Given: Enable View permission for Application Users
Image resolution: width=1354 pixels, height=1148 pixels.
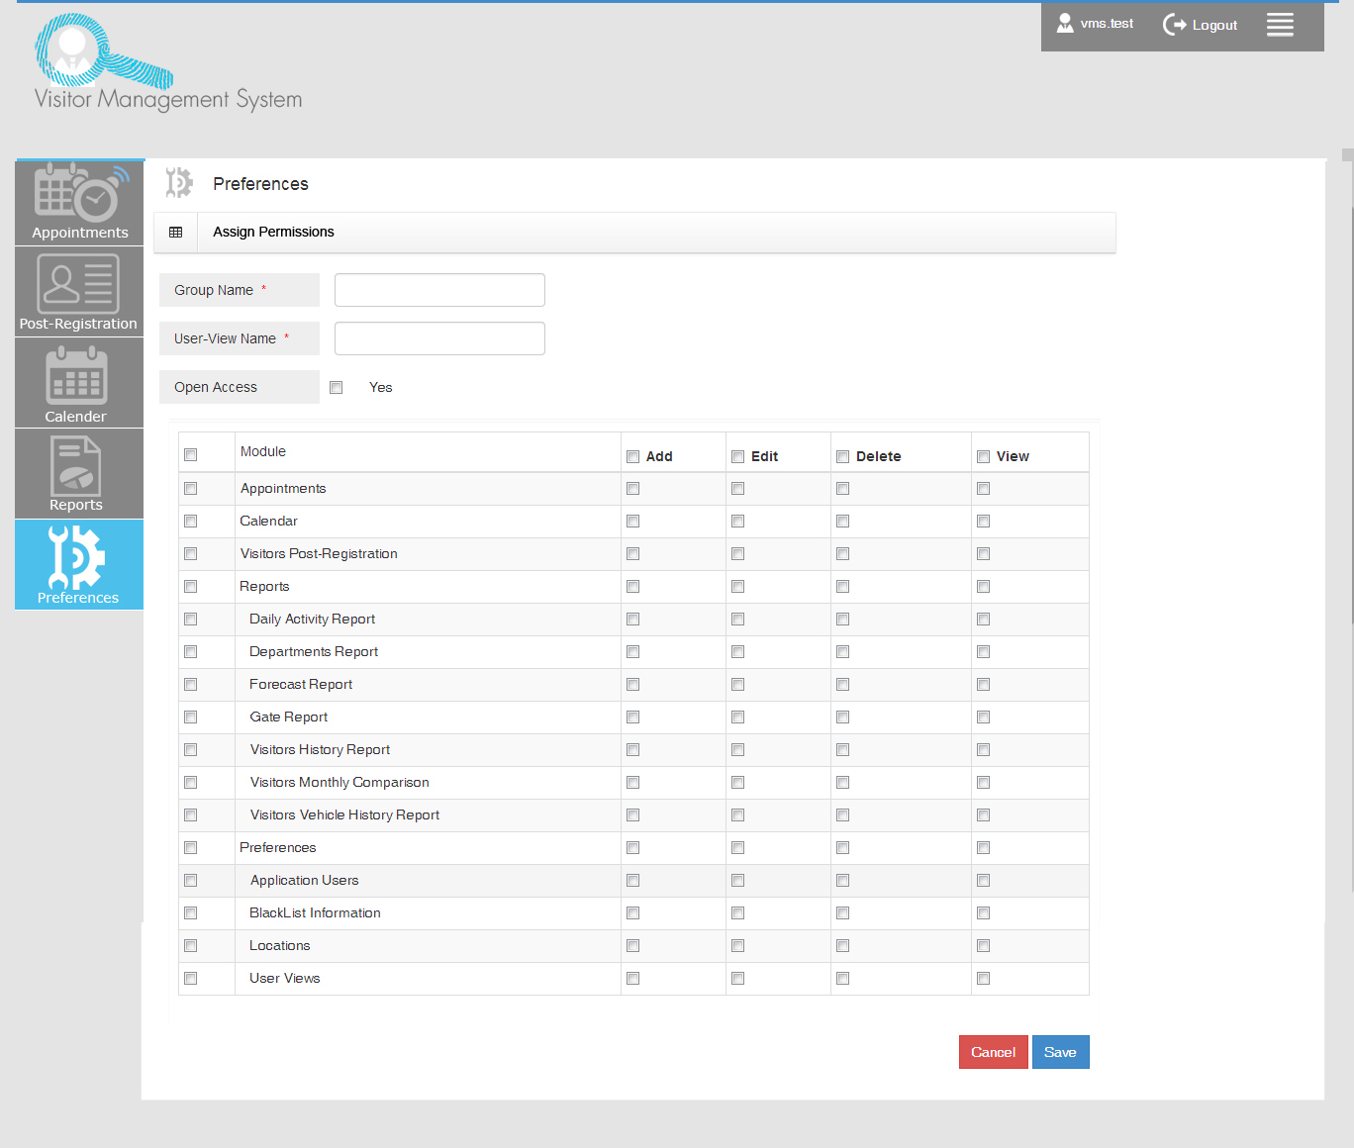Looking at the screenshot, I should tap(984, 881).
